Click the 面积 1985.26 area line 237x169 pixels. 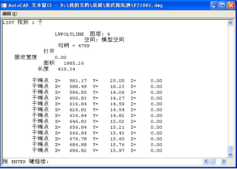(64, 63)
